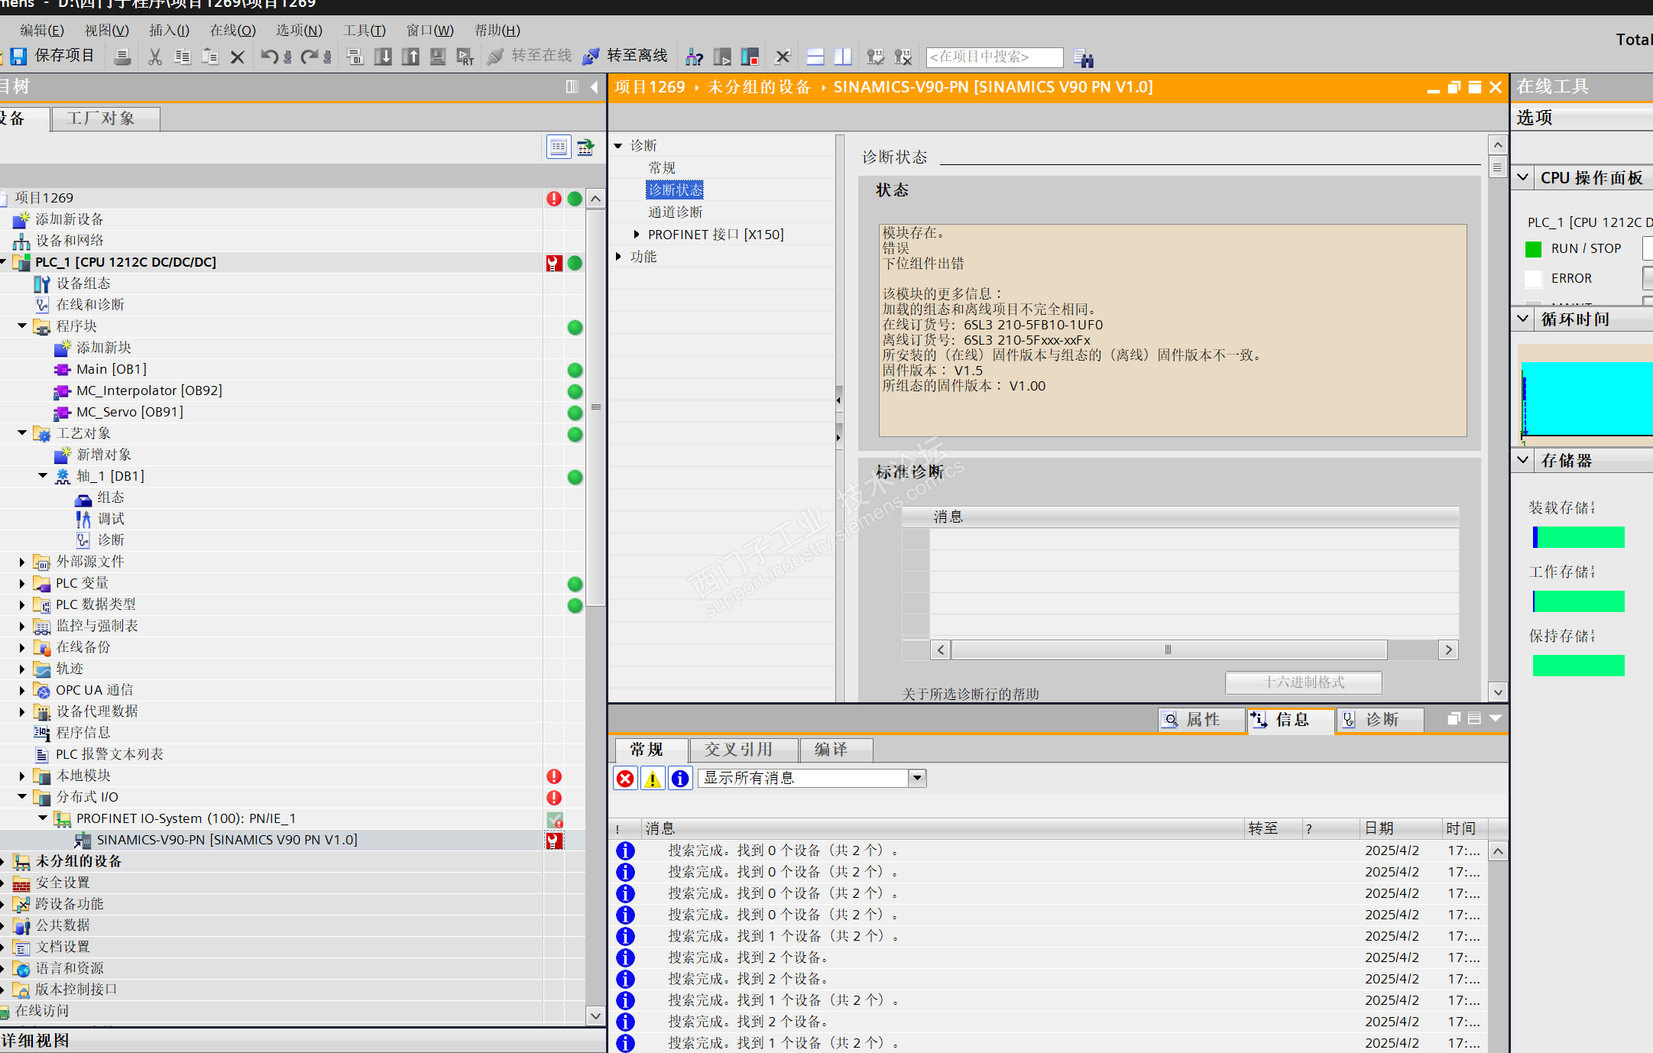Open the 显示所有消息 dropdown
1653x1053 pixels.
[x=916, y=779]
